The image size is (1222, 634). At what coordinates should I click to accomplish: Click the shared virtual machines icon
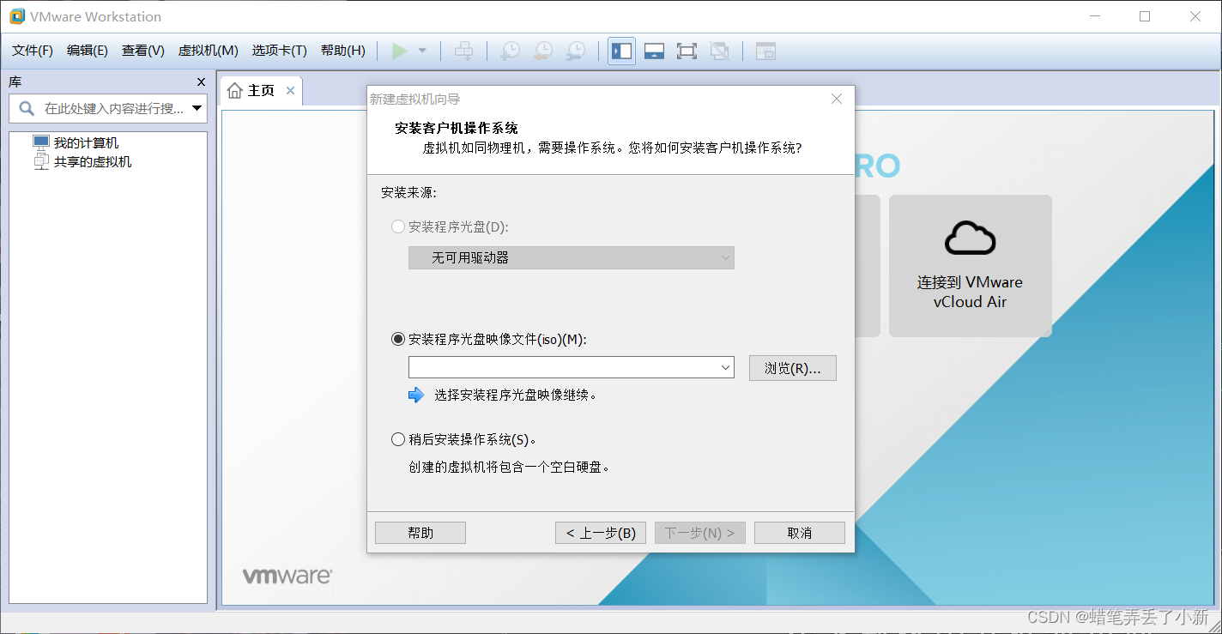click(41, 161)
